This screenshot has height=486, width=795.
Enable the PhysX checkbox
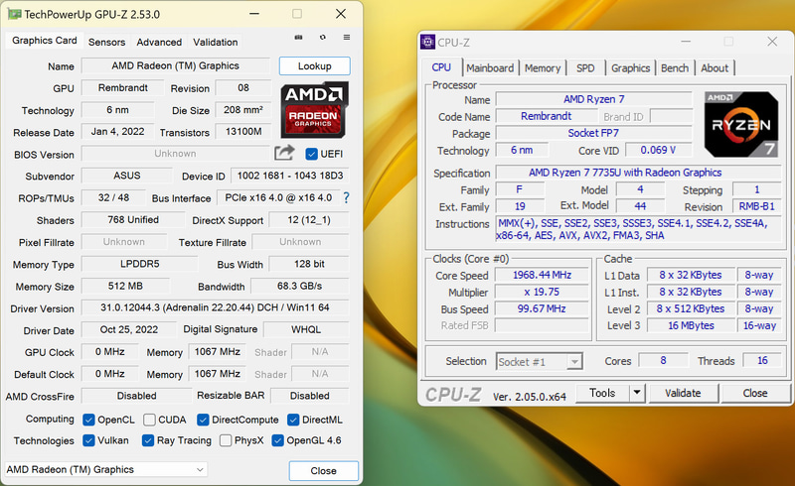[226, 440]
